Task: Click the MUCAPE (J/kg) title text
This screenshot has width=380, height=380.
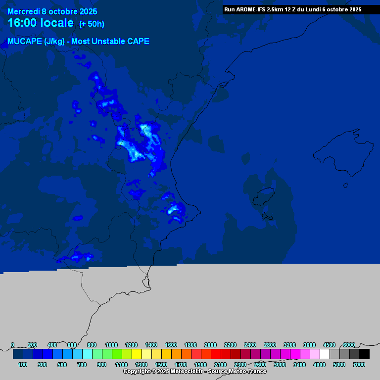Action: [78, 42]
